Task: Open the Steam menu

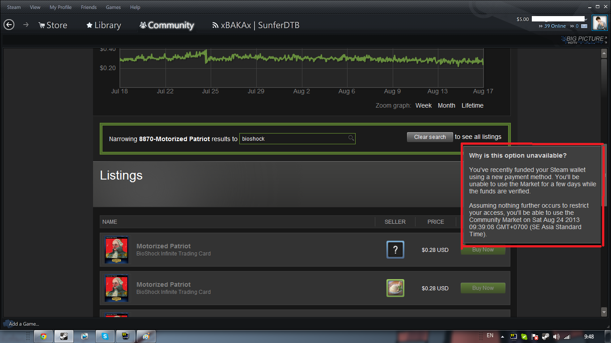Action: point(14,7)
